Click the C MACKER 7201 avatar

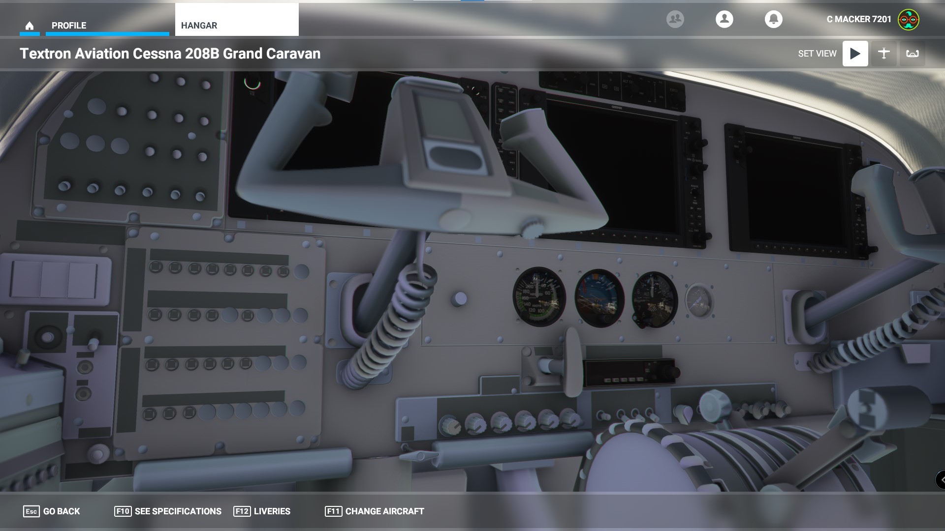pyautogui.click(x=908, y=20)
